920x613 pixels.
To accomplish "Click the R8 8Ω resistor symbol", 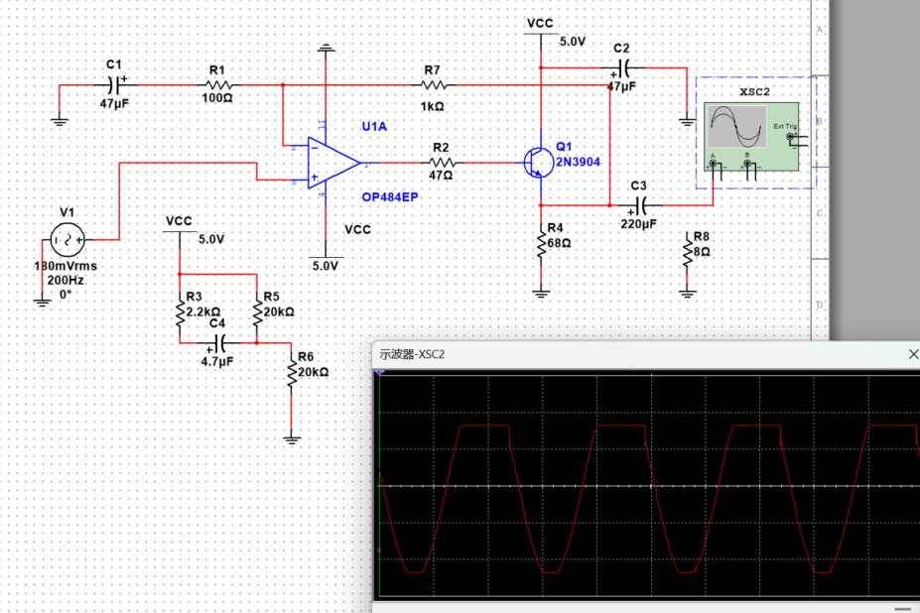I will (688, 253).
